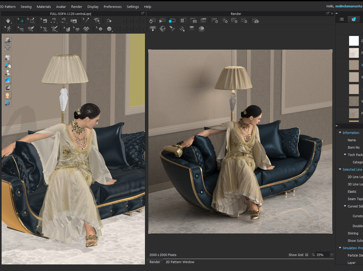
Task: Enable the Show Grid checkbox
Action: tap(307, 255)
